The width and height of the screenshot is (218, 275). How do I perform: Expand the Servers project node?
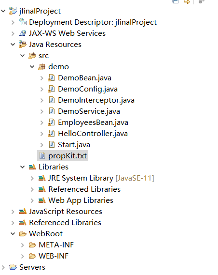pos(3,267)
